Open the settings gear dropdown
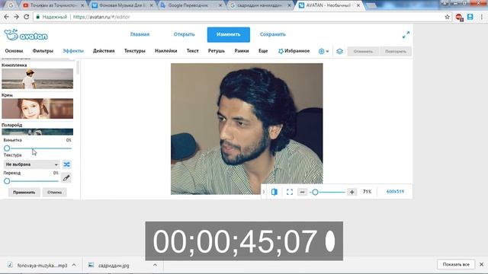488x274 pixels. [x=323, y=51]
